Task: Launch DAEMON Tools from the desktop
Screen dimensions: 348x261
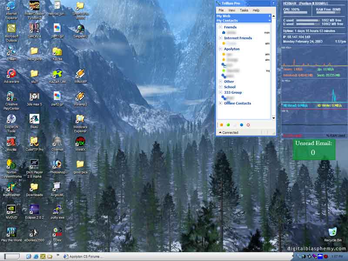Action: (11, 119)
